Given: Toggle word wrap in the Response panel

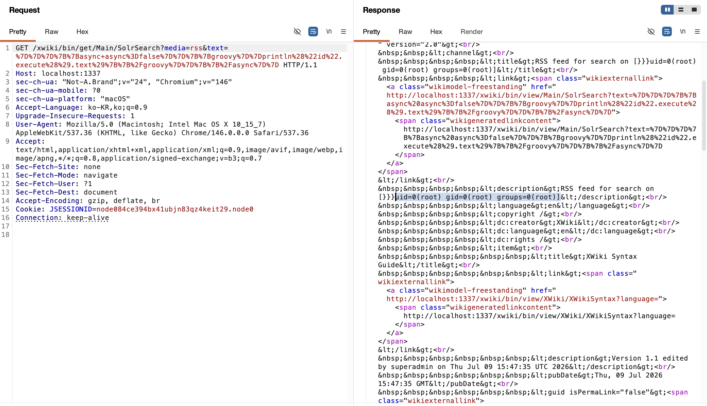Looking at the screenshot, I should pyautogui.click(x=667, y=32).
